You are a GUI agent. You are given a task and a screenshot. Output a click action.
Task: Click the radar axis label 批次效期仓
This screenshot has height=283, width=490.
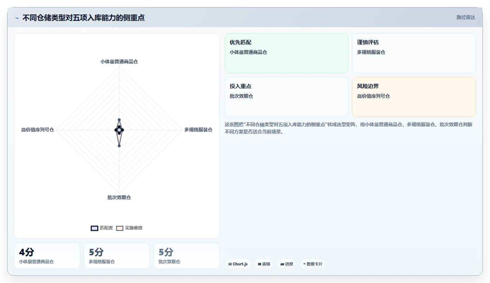coord(119,197)
